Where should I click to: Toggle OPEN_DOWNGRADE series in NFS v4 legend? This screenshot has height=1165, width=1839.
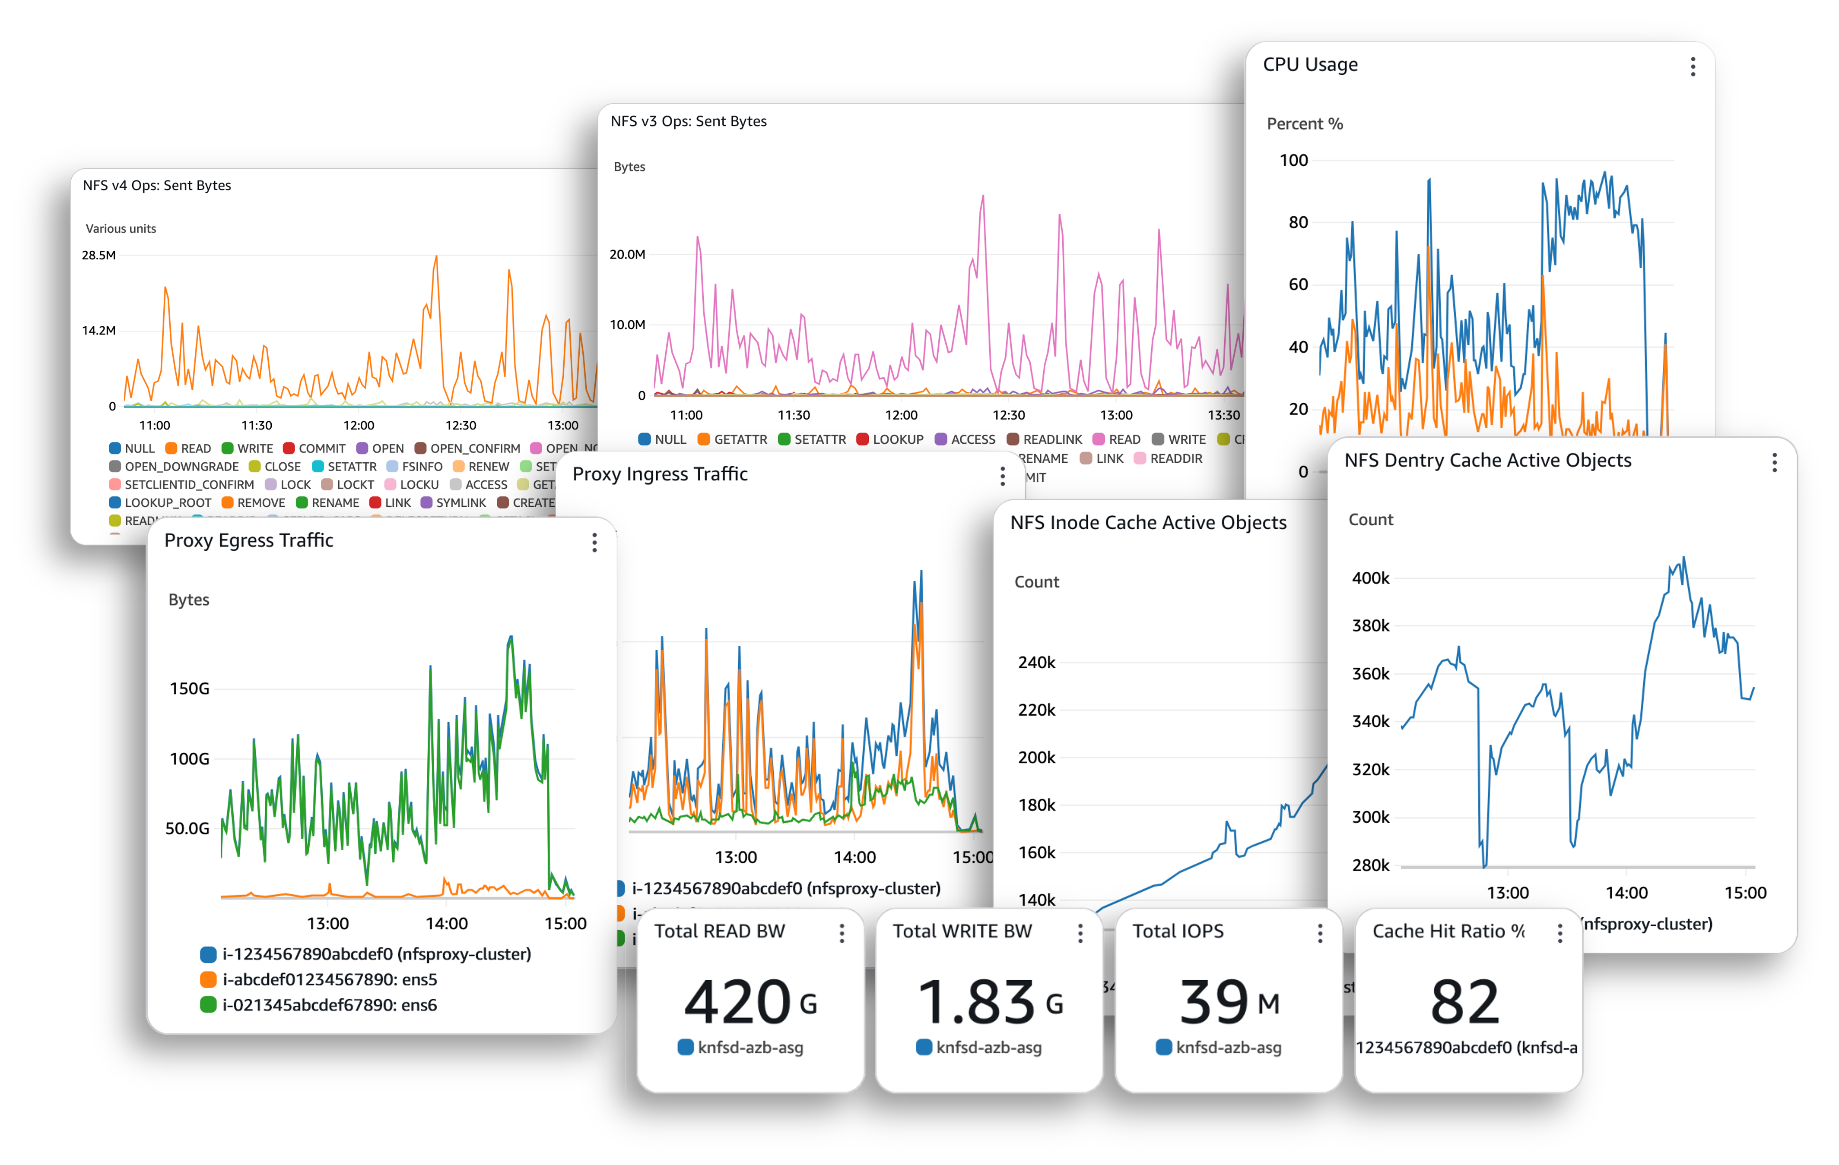(173, 466)
